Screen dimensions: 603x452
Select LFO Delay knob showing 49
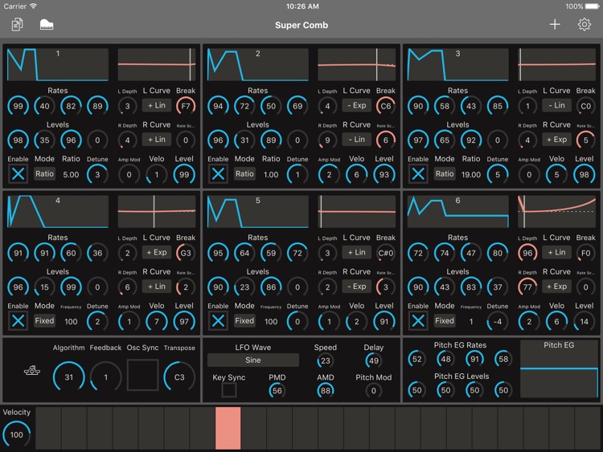coord(373,360)
